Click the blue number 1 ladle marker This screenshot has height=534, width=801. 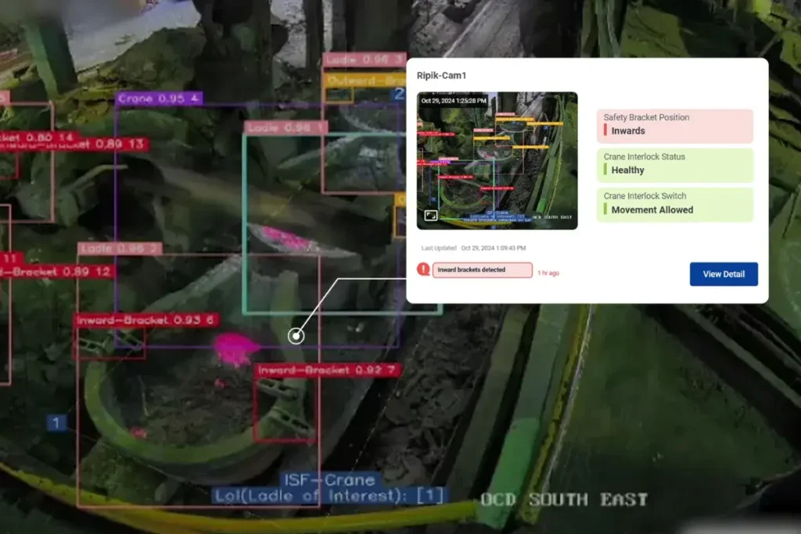point(56,423)
